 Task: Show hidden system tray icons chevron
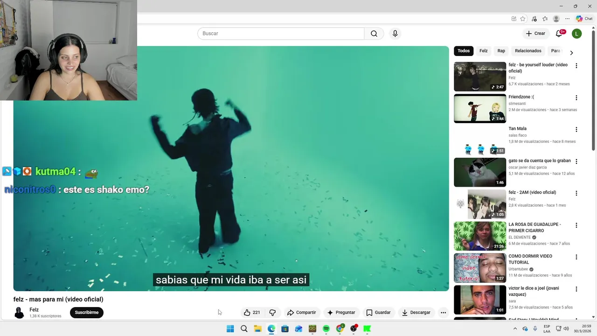click(x=515, y=329)
